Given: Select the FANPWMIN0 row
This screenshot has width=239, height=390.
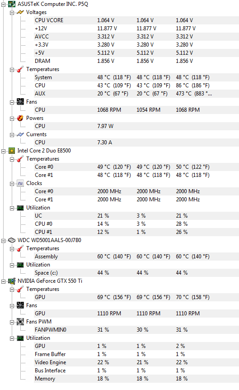Looking at the screenshot, I should pos(136,330).
